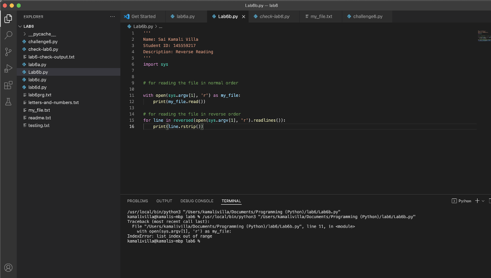Screen dimensions: 491x278
Task: Open the DEBUG CONSOLE panel tab
Action: pos(197,201)
